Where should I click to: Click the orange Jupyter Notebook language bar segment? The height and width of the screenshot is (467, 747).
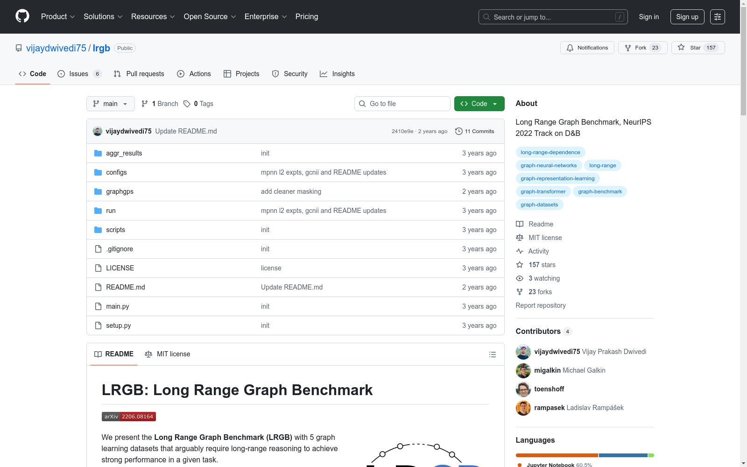[x=557, y=455]
